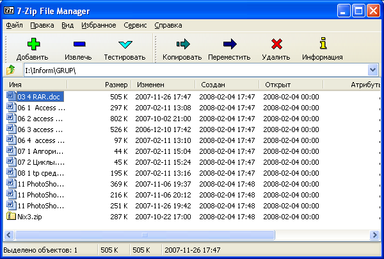Click Word icon of the 216 K file
This screenshot has width=384, height=259.
click(12, 194)
